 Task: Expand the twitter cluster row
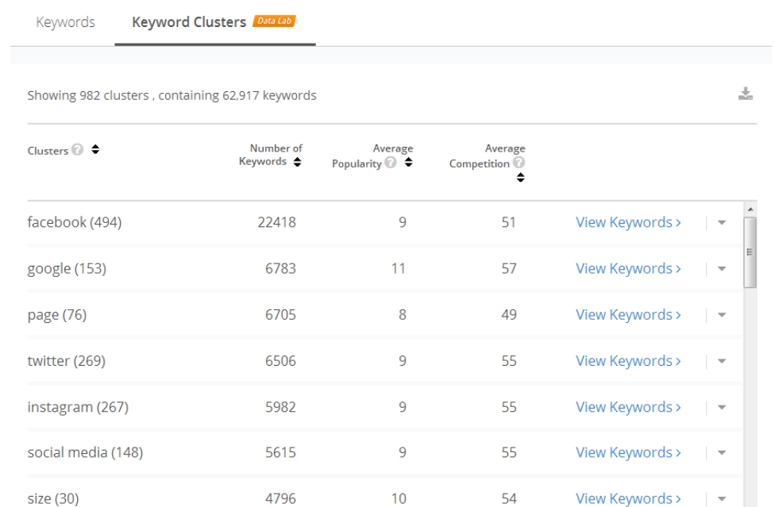pyautogui.click(x=722, y=361)
